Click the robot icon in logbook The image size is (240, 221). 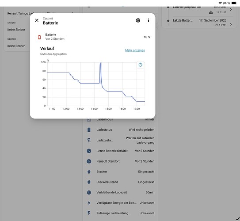click(x=211, y=12)
